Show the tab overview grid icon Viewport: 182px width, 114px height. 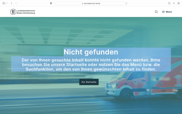178,3
